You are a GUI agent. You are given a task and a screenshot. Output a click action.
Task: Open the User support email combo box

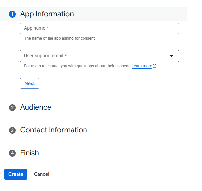pos(99,56)
